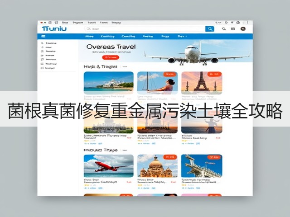Open the mail envelope icon in header
The width and height of the screenshot is (290, 217).
[x=233, y=29]
